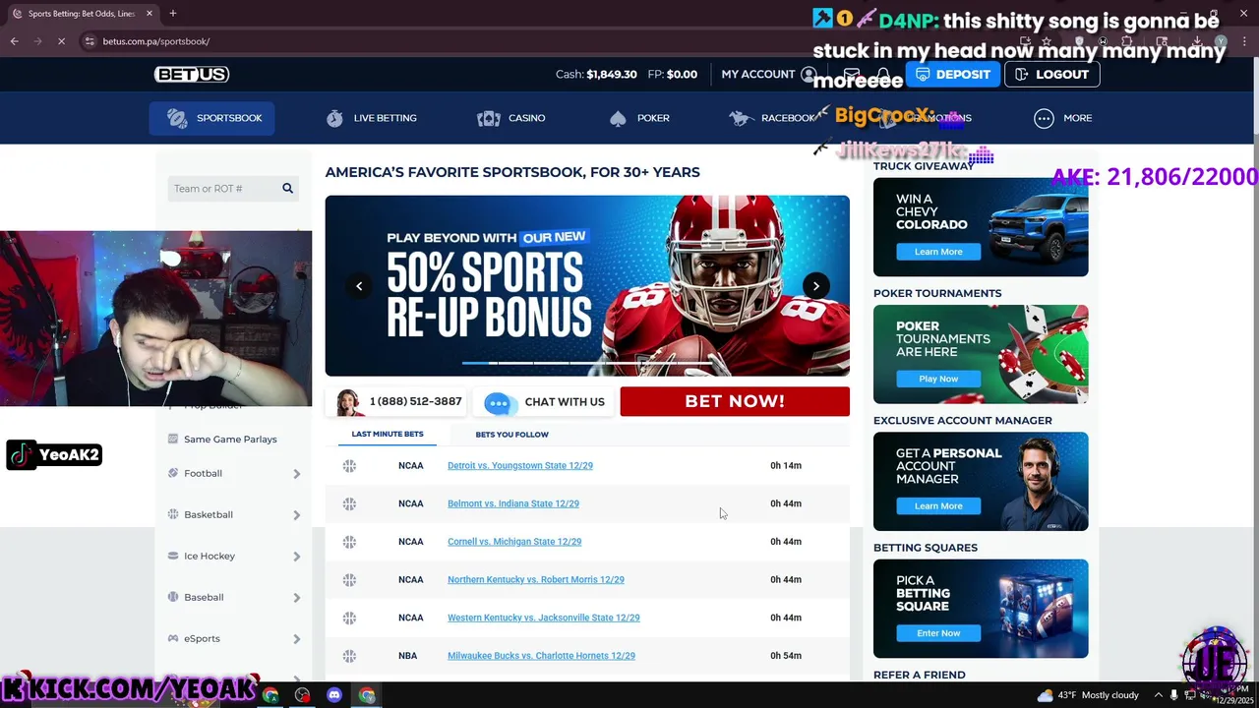Click the Deposit button

952,75
